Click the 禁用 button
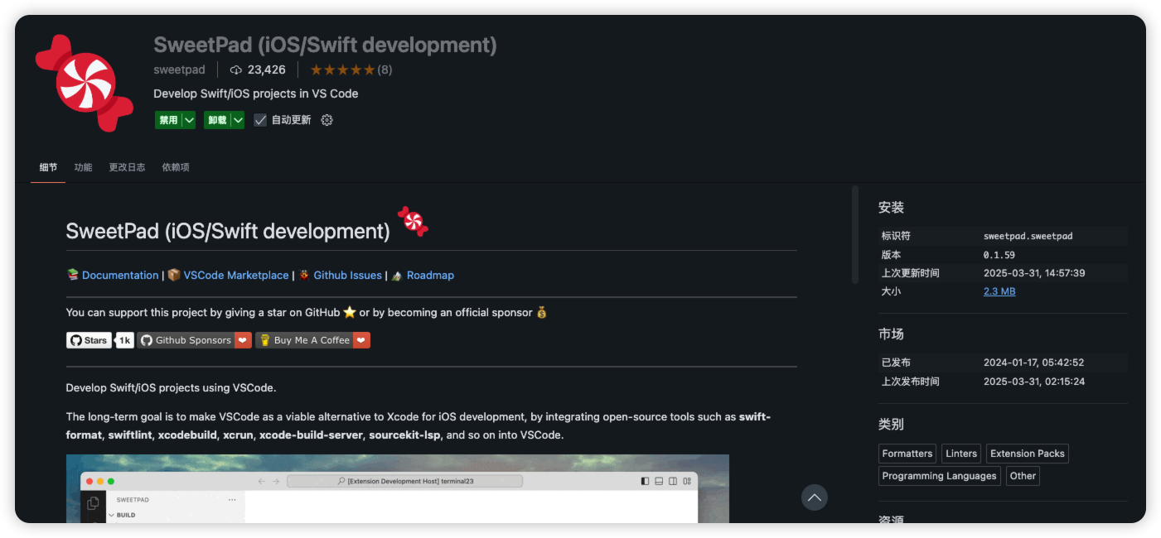 168,120
